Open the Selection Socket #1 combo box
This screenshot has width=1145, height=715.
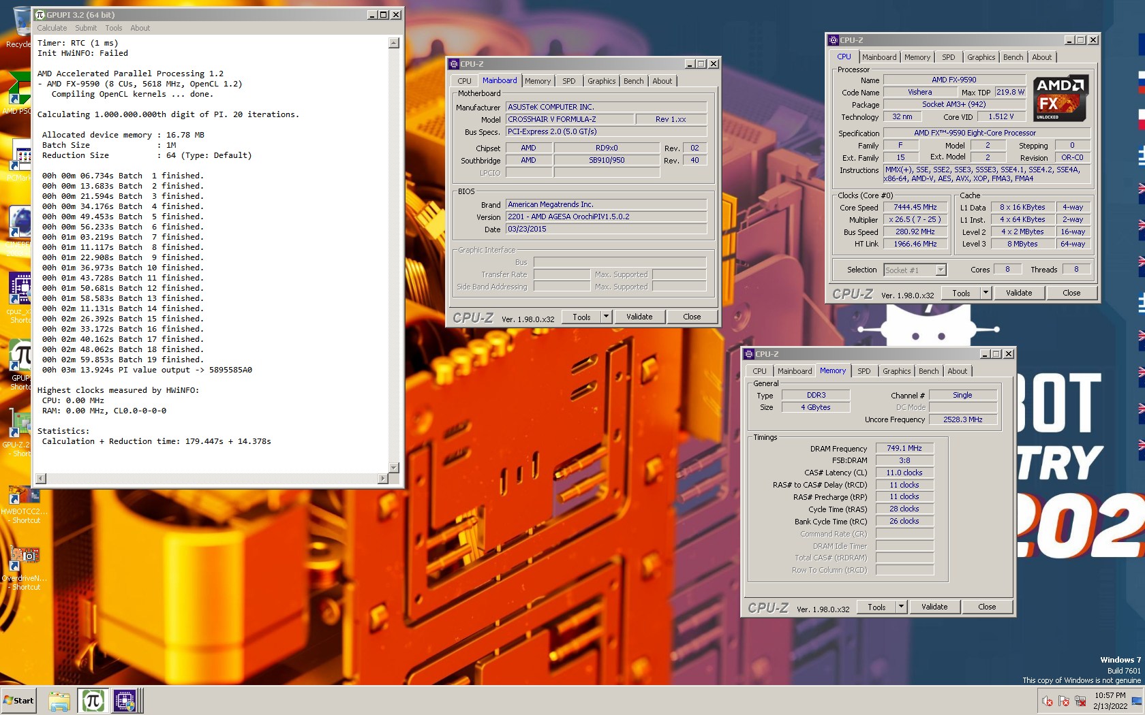[x=915, y=270]
